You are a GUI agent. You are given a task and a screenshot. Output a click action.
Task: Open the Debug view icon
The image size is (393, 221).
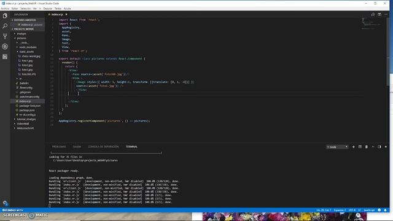coord(5,47)
